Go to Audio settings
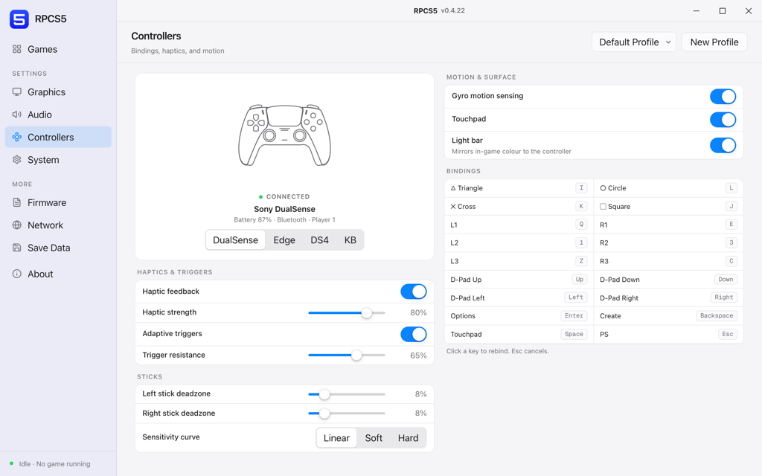This screenshot has height=476, width=762. coord(58,115)
